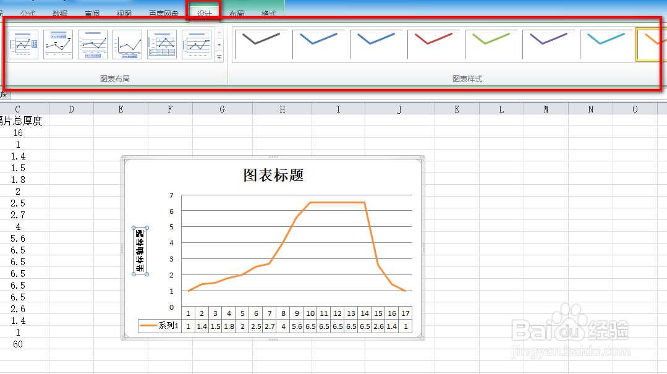Choose the second blue line chart style
The width and height of the screenshot is (667, 374).
[376, 45]
